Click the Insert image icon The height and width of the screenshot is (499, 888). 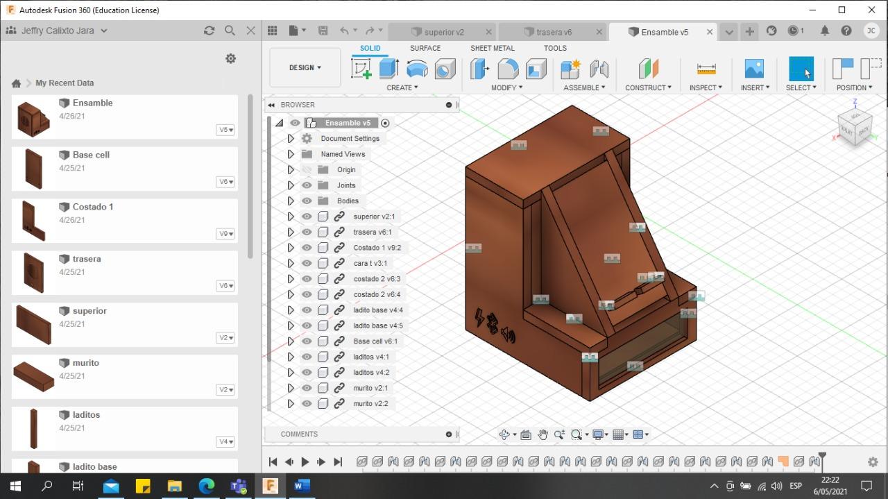coord(754,69)
